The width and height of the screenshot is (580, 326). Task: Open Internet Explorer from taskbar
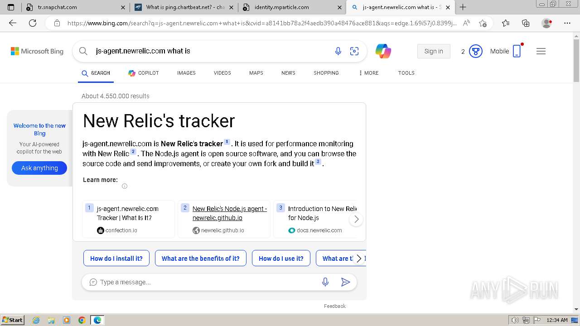tap(36, 320)
